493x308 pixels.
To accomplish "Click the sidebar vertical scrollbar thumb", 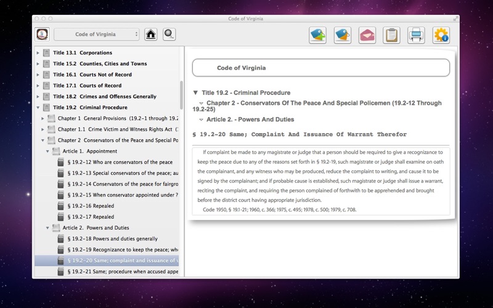I will [x=181, y=95].
